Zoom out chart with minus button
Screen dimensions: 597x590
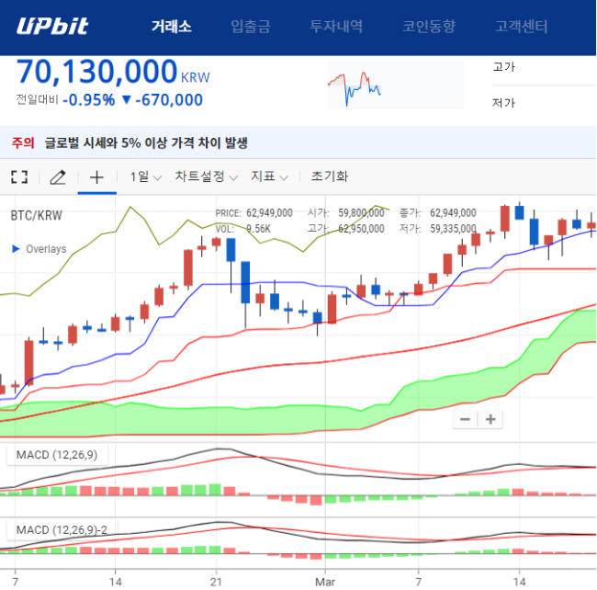[465, 419]
